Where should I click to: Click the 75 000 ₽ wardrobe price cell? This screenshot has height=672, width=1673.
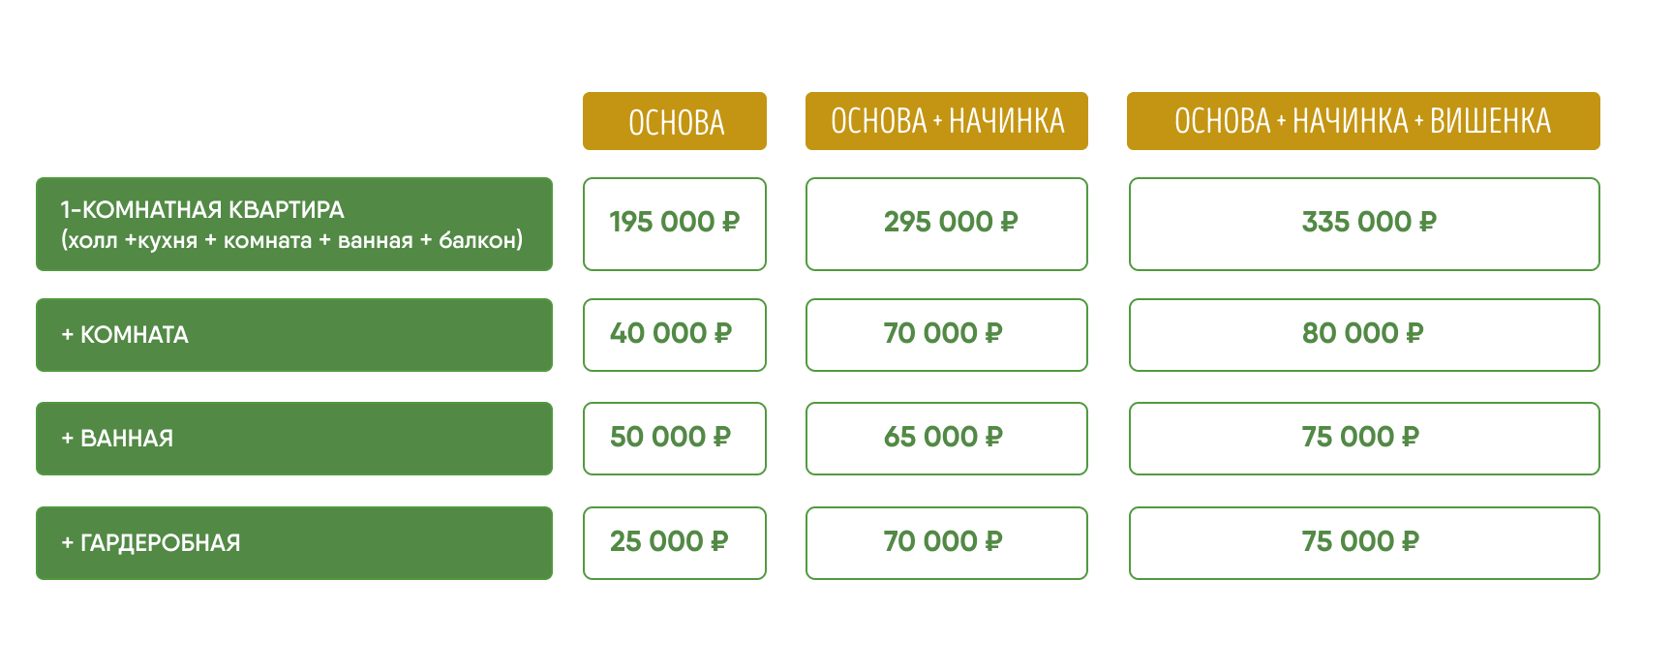coord(1364,543)
